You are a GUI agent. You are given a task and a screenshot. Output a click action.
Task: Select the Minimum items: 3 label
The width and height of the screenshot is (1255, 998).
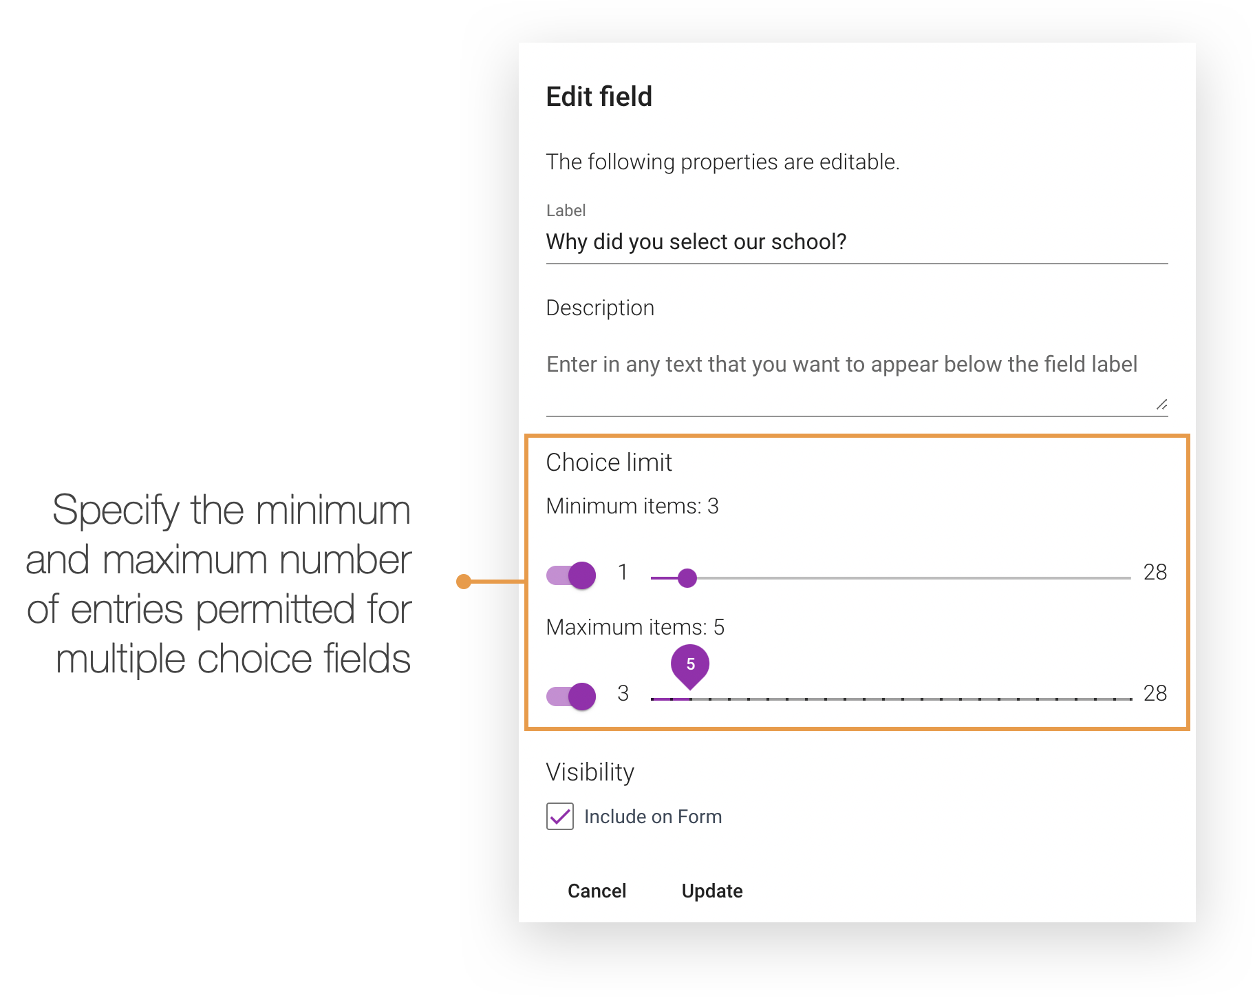click(632, 505)
